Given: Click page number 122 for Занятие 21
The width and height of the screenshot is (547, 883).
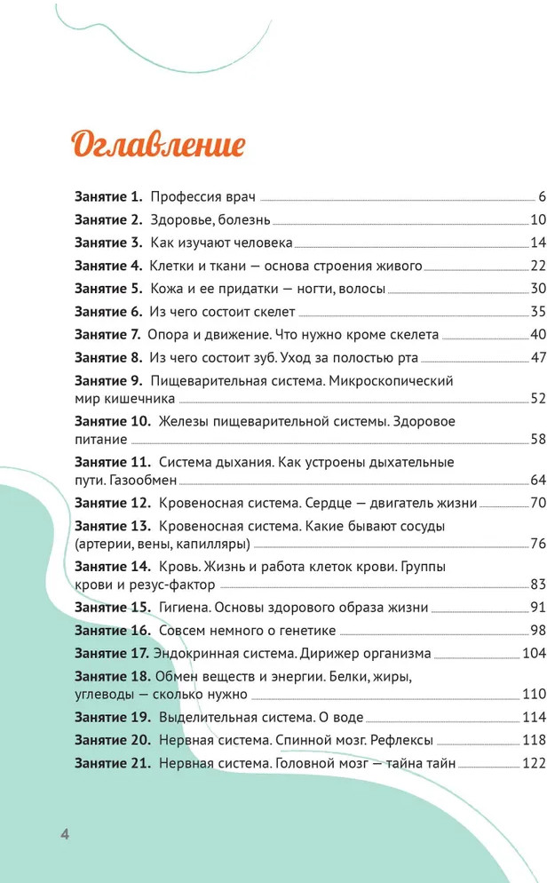Looking at the screenshot, I should (x=533, y=763).
